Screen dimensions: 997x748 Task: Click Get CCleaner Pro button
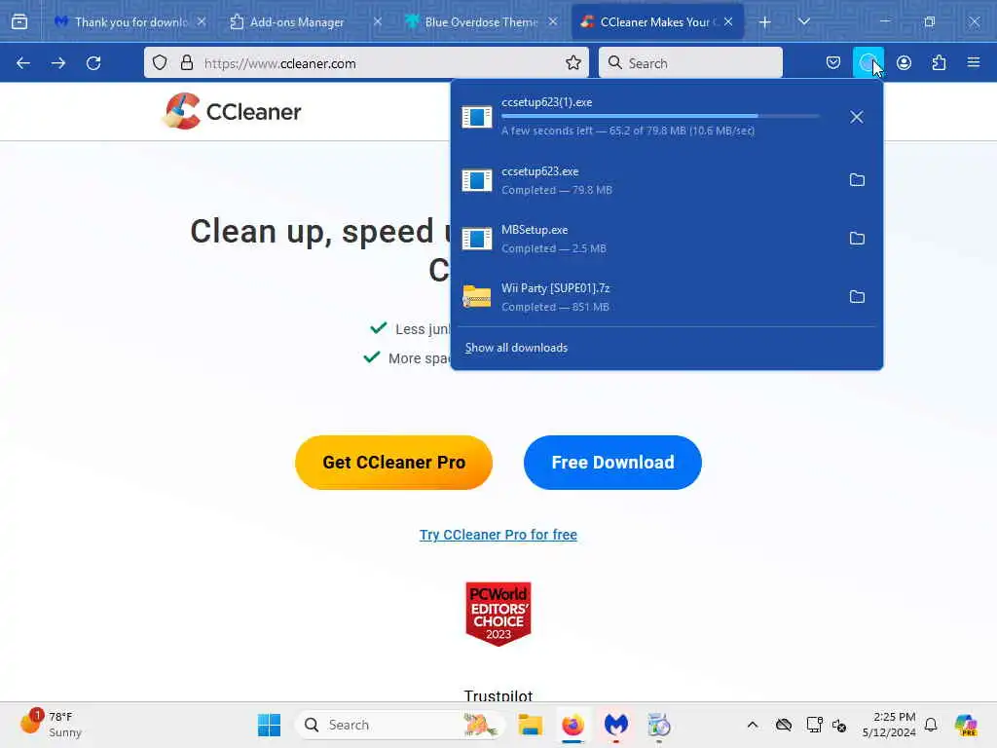[393, 463]
